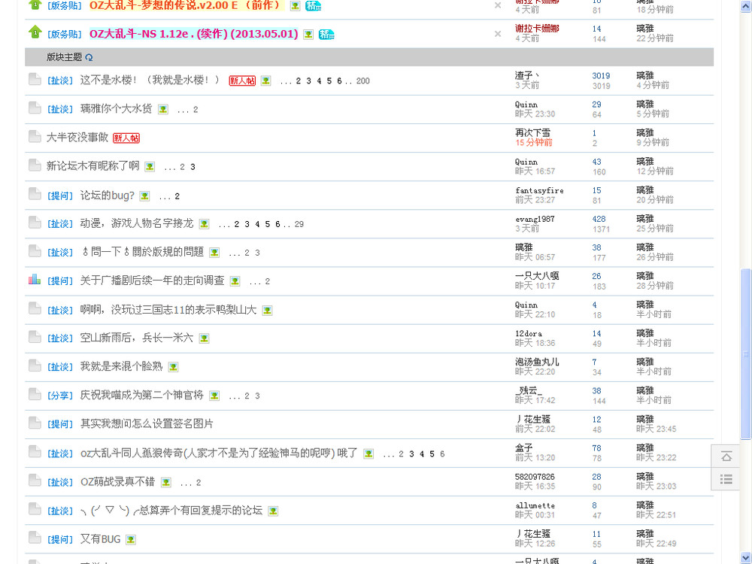The height and width of the screenshot is (564, 752).
Task: Open thread 空山新雨后，兵长一米六
Action: [x=137, y=338]
